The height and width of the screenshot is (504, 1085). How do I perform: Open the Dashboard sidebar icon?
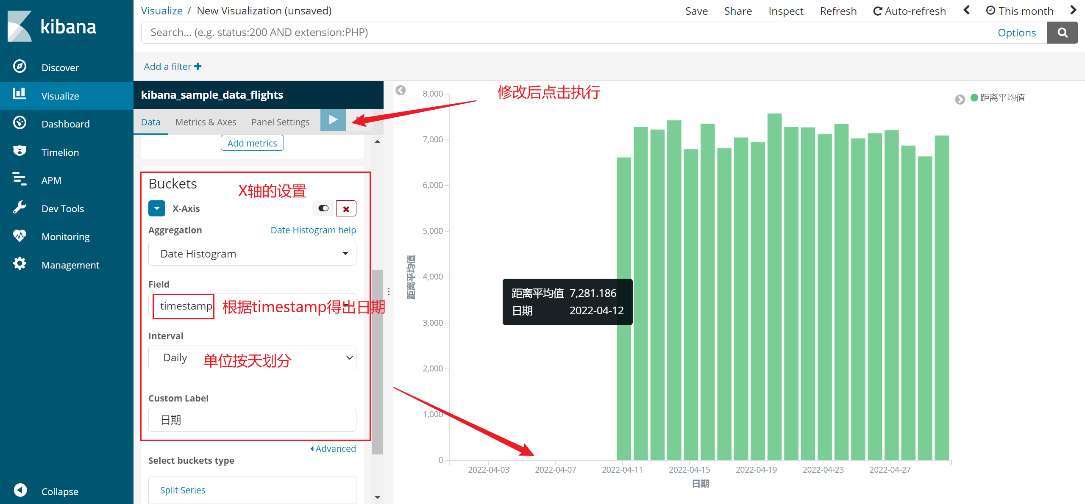[19, 123]
